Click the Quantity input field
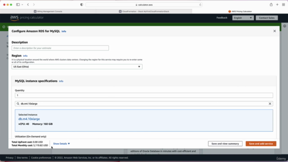288x162 pixels. [x=144, y=95]
